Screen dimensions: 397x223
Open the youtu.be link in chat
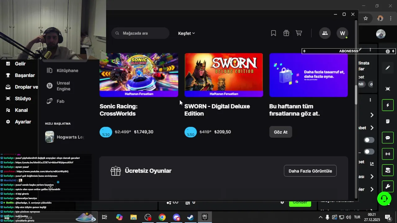44,162
